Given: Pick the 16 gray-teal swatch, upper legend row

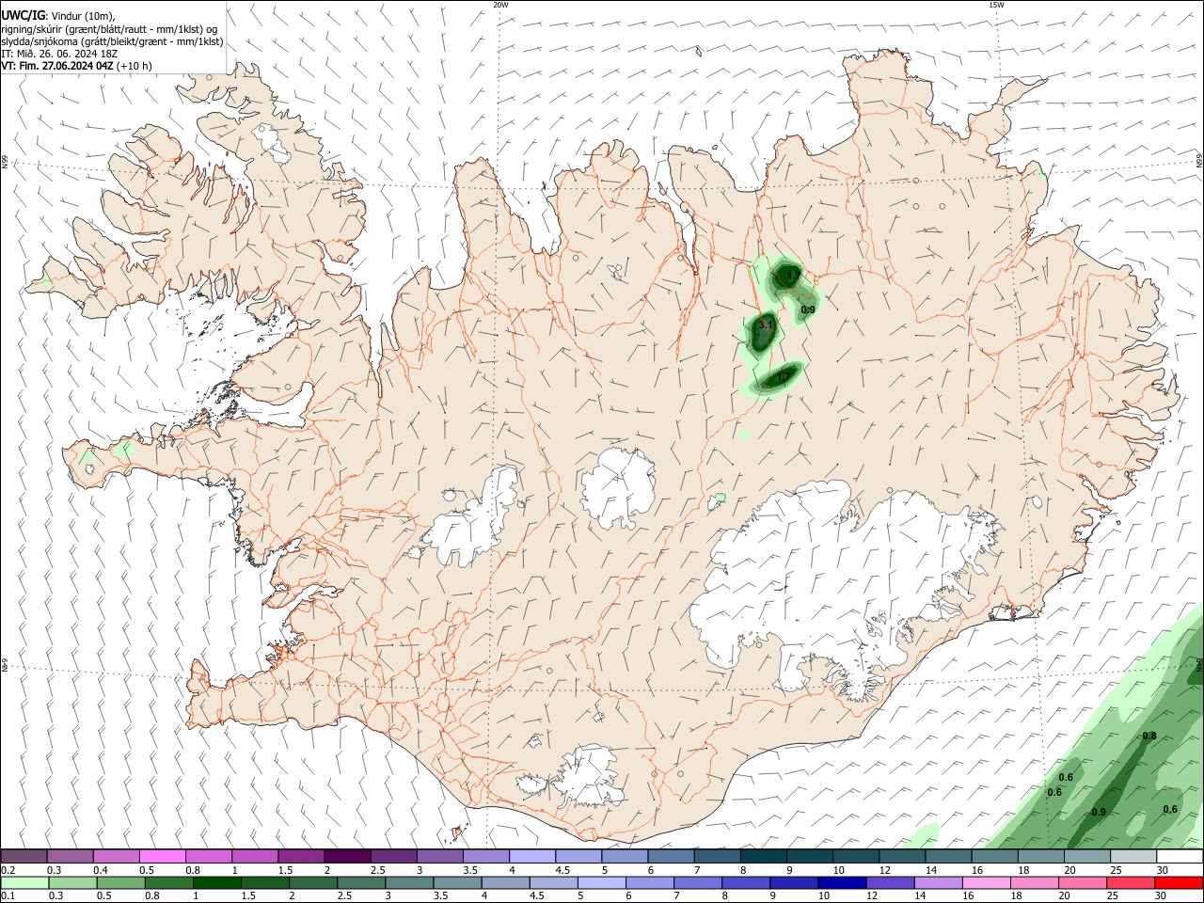Looking at the screenshot, I should (995, 856).
